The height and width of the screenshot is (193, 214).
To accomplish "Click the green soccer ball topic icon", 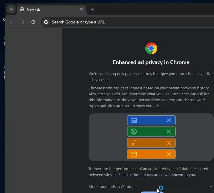I will [x=134, y=132].
